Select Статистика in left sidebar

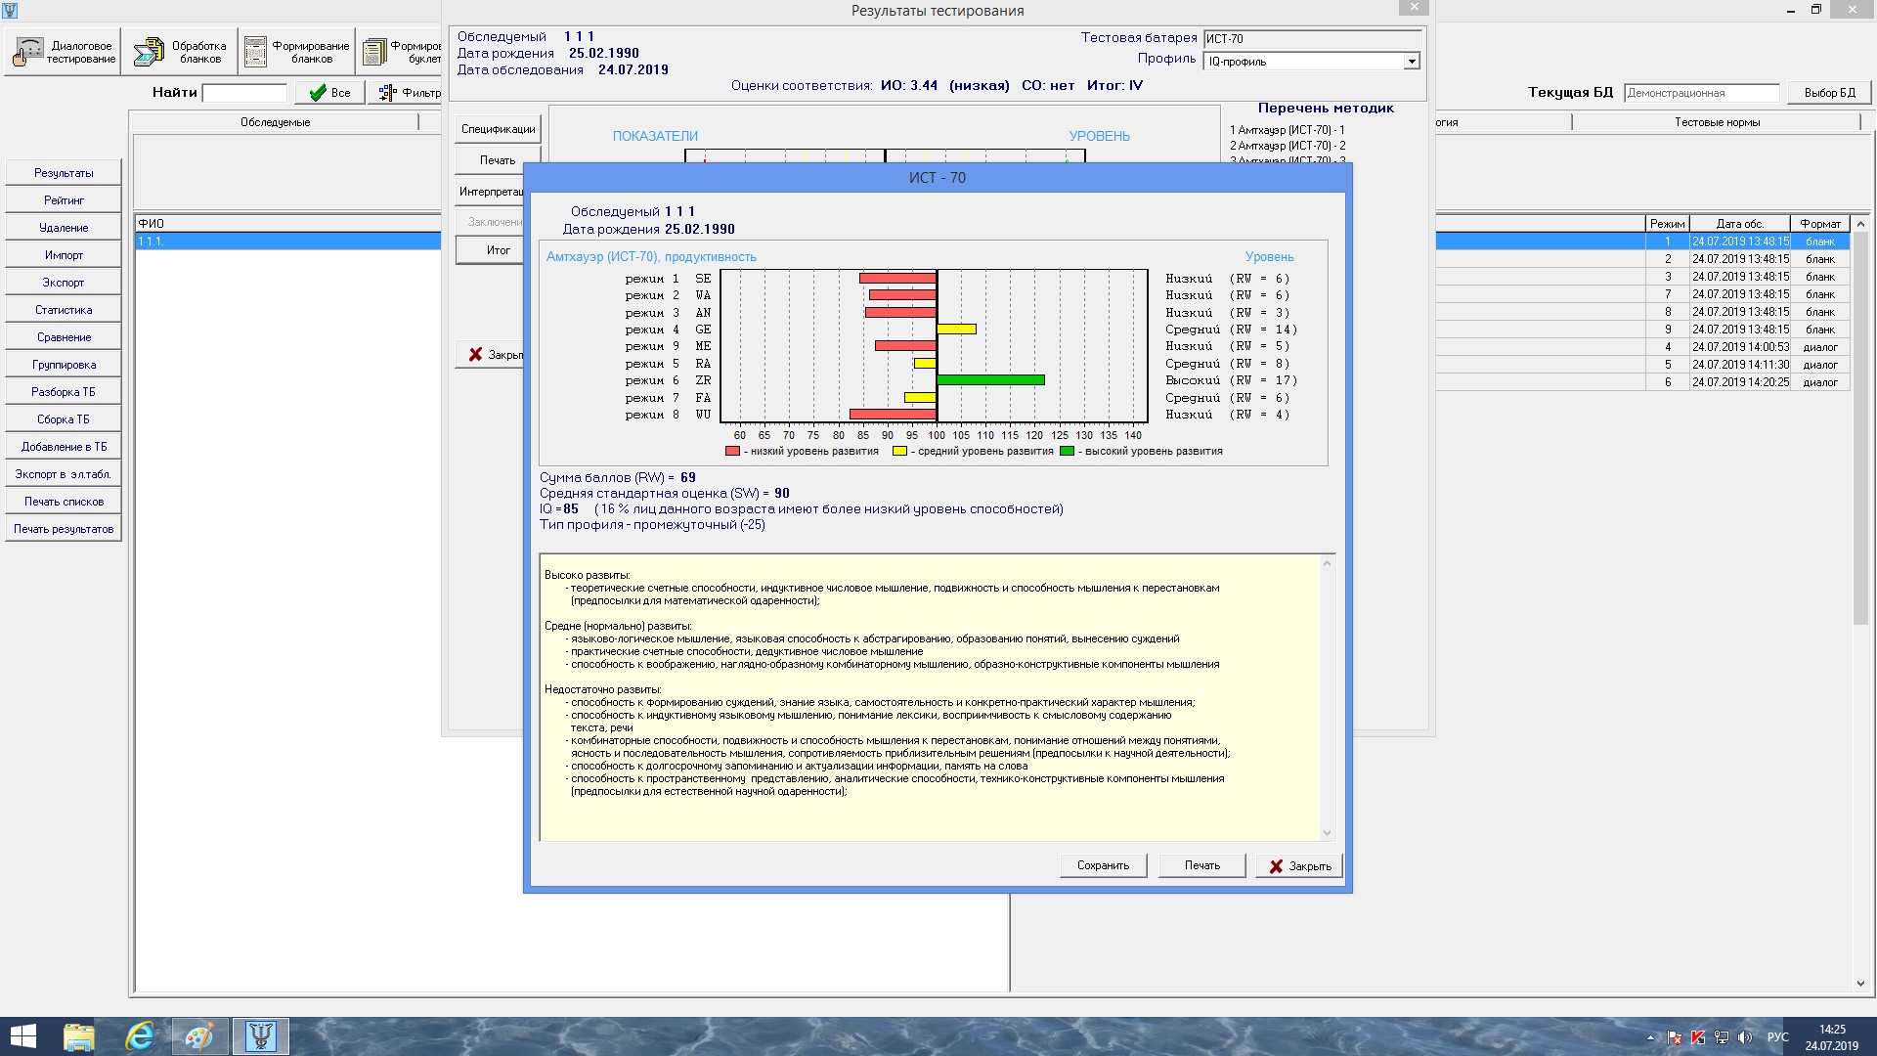pyautogui.click(x=64, y=310)
